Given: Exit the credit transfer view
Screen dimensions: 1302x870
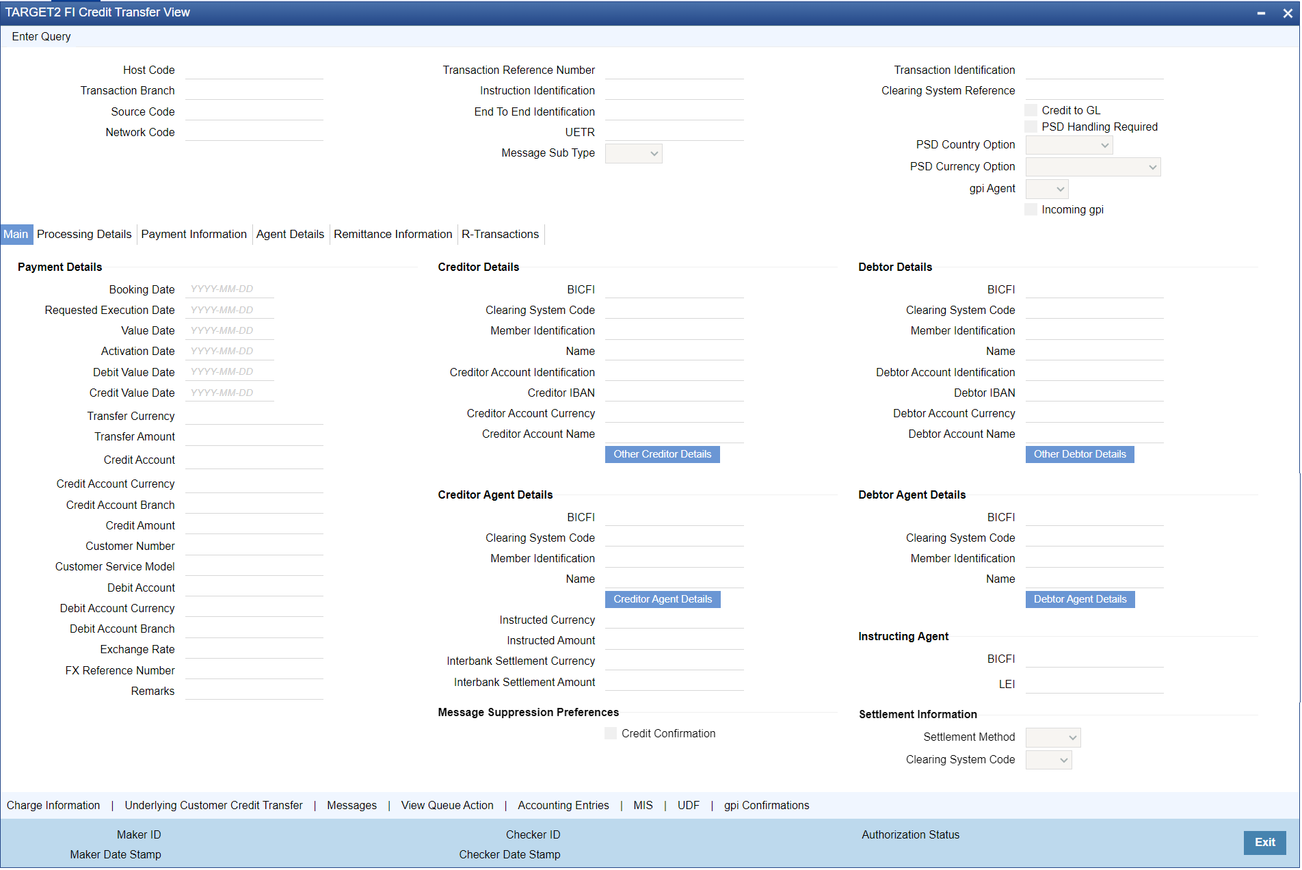Looking at the screenshot, I should pos(1265,843).
